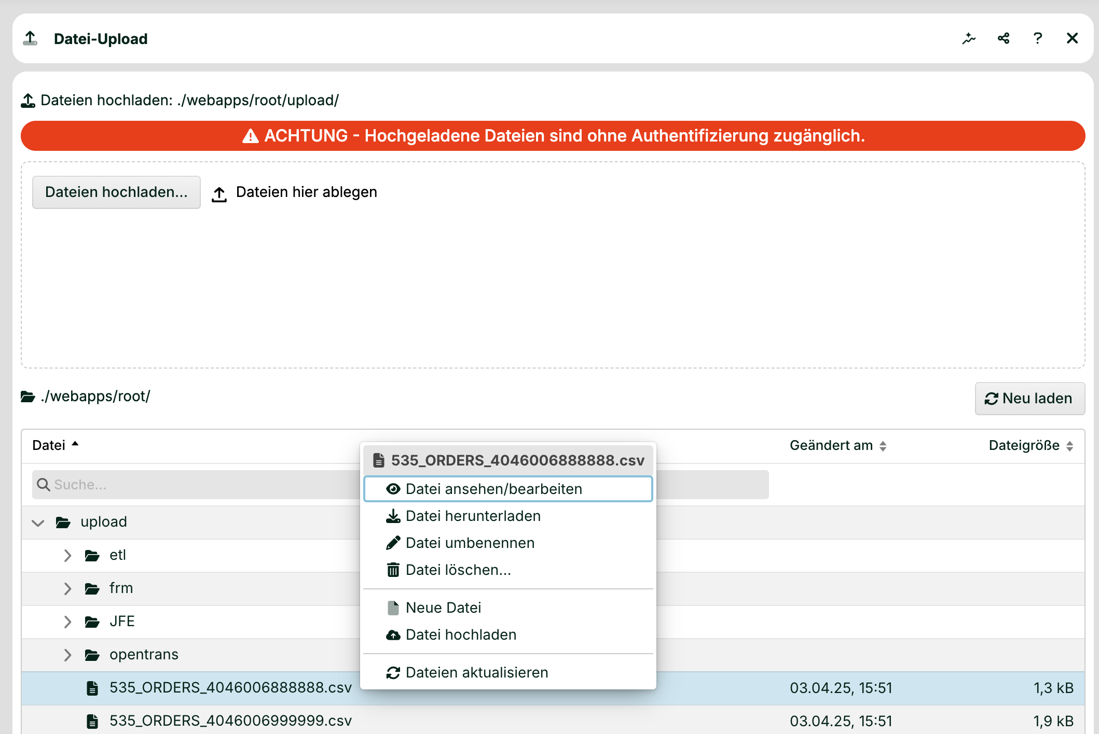Collapse the upload folder chevron
Screen dimensions: 1099x734
coord(38,523)
